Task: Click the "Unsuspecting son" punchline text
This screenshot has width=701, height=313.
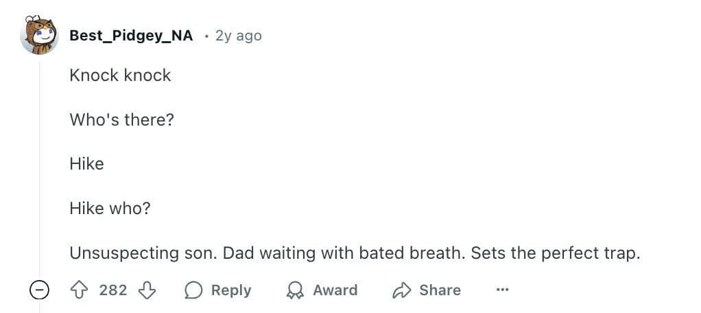Action: (x=354, y=253)
